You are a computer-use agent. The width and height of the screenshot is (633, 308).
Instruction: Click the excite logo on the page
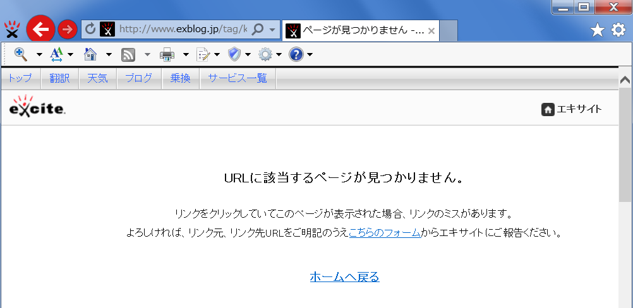37,106
